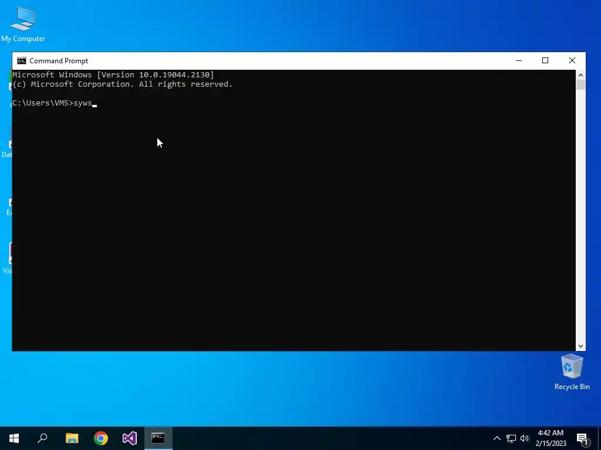Maximize the Command Prompt window
The height and width of the screenshot is (450, 601).
tap(545, 60)
